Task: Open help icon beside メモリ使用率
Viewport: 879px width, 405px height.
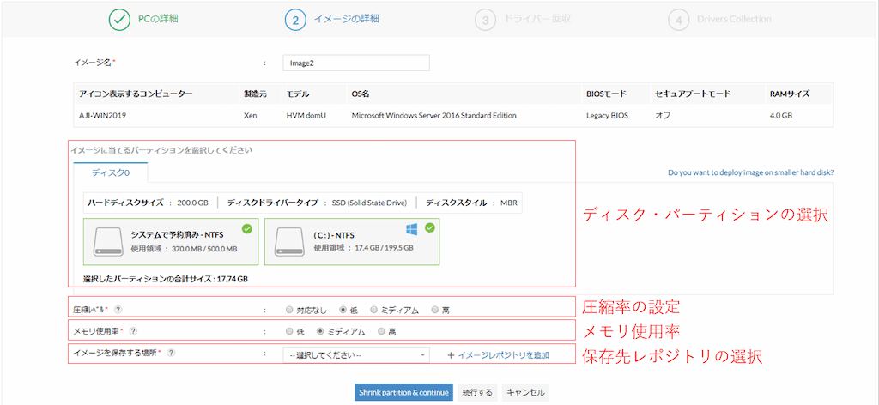Action: 133,331
